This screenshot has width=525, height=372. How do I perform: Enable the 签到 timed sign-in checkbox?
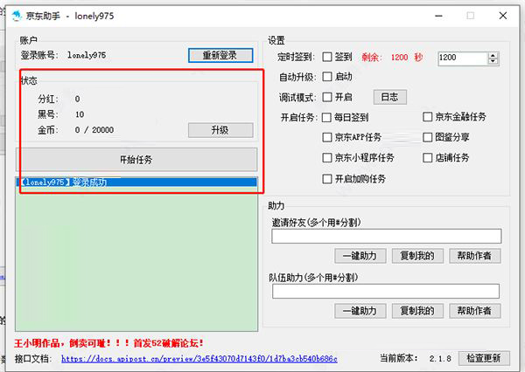[327, 57]
